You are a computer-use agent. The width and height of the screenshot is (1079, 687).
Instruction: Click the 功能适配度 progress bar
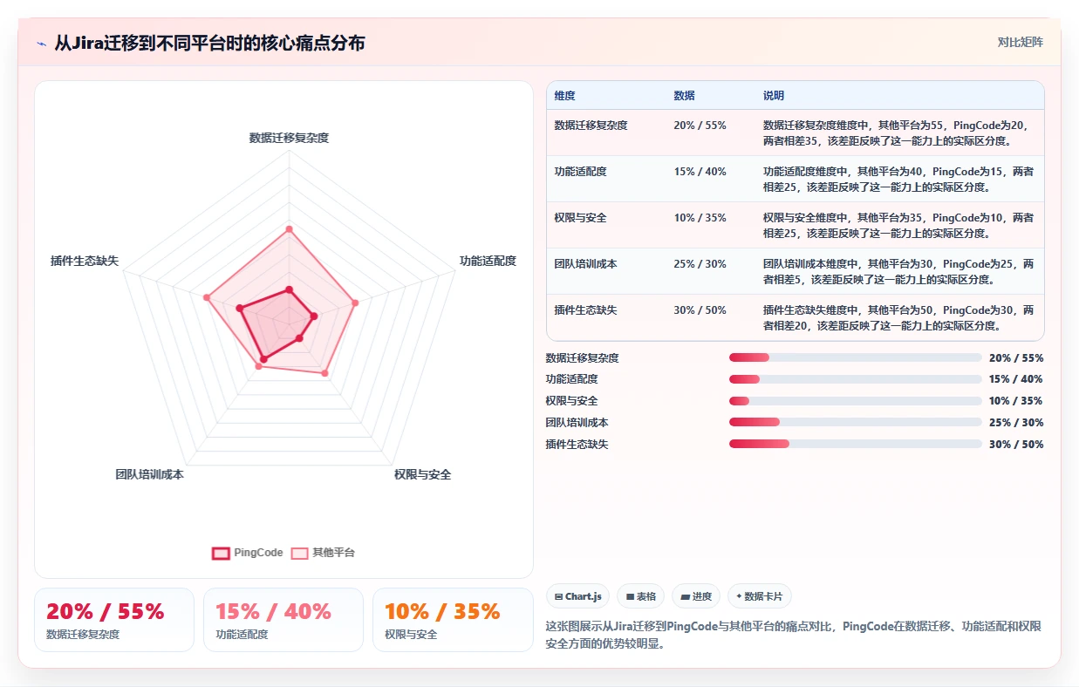coord(856,379)
